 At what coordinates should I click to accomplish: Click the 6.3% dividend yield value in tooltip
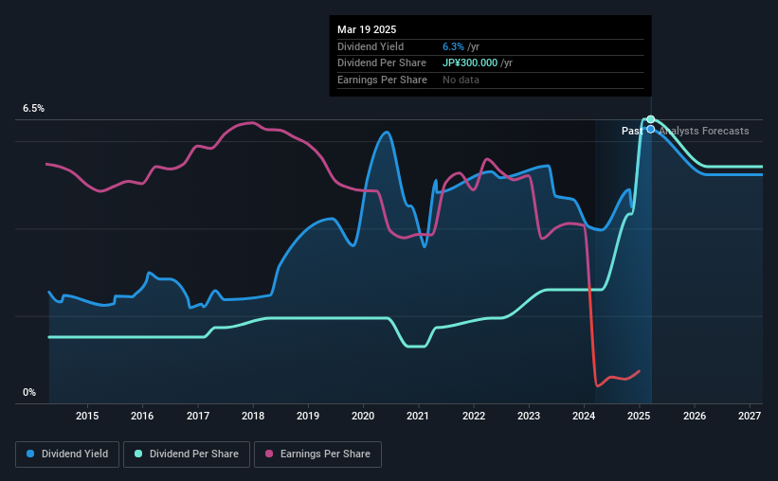[x=453, y=46]
